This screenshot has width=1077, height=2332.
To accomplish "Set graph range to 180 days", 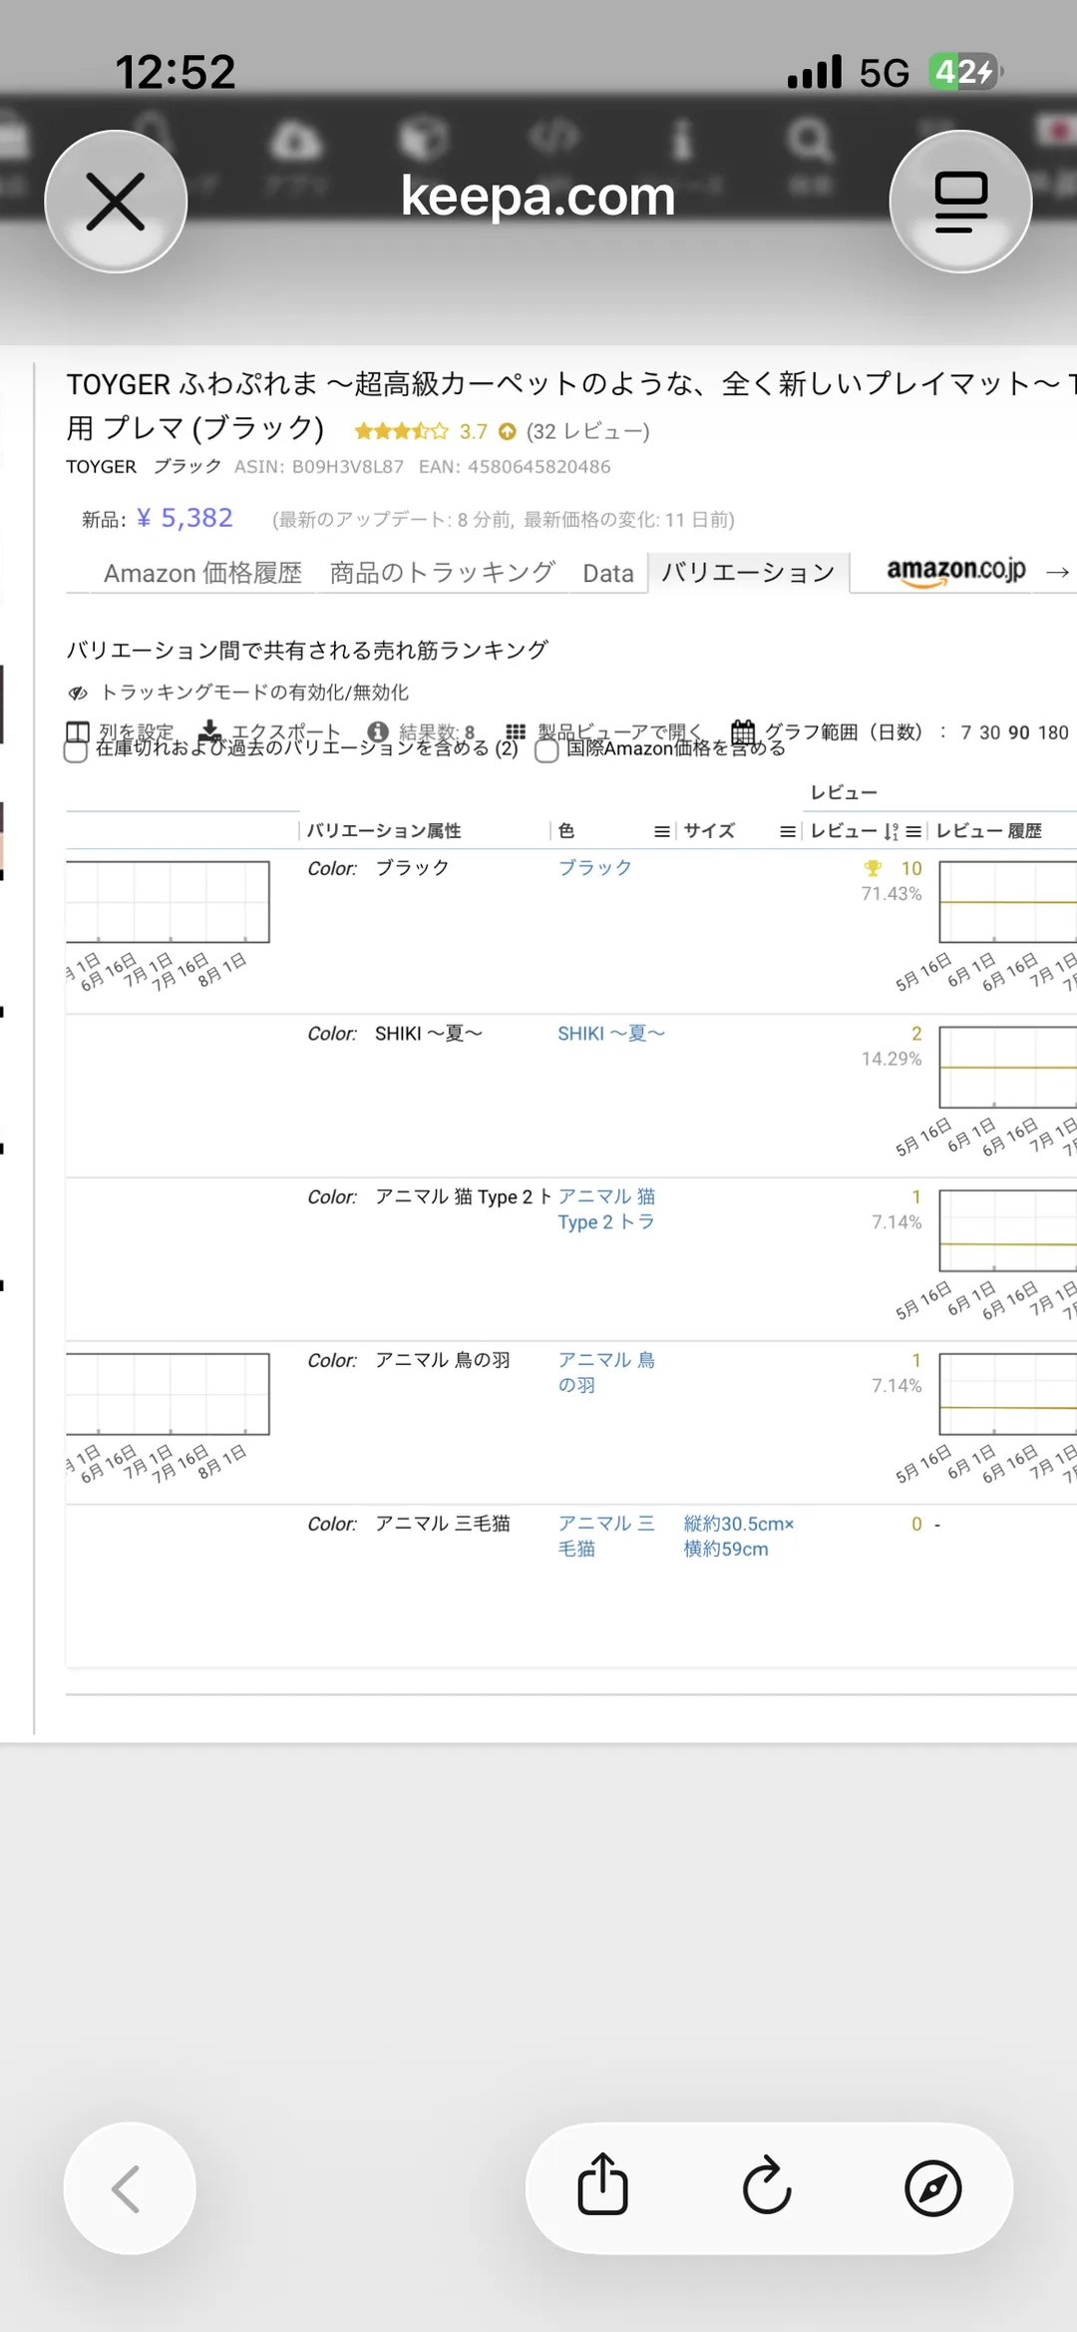I will [x=1053, y=732].
